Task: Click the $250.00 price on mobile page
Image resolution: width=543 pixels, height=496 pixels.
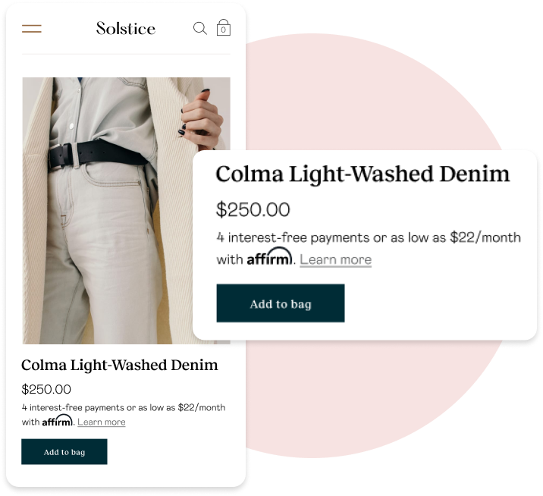Action: [46, 389]
